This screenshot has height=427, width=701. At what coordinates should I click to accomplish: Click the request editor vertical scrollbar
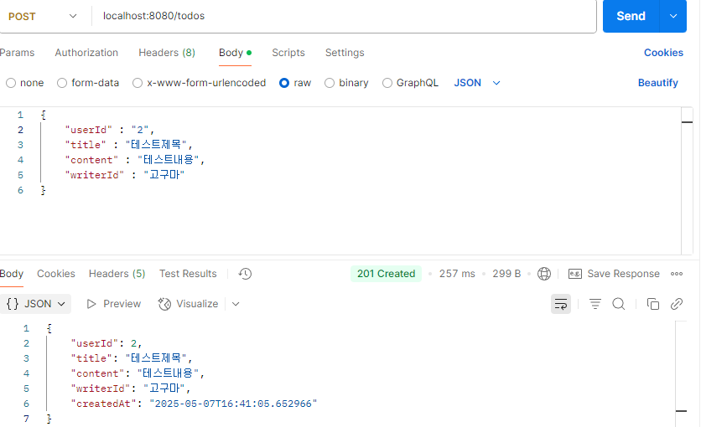coord(687,181)
